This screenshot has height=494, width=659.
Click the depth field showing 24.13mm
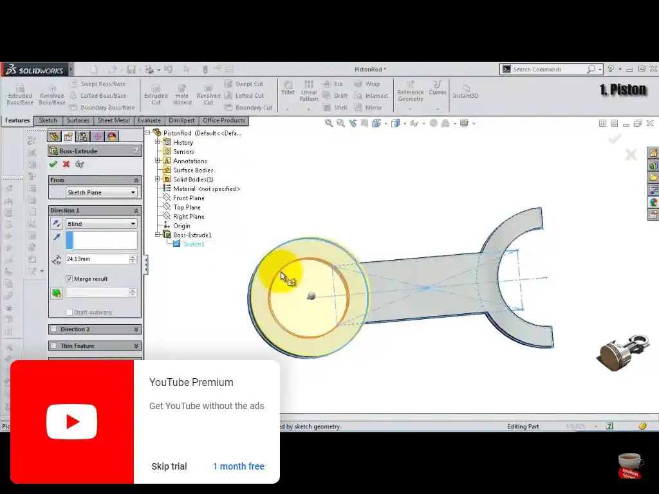point(98,259)
